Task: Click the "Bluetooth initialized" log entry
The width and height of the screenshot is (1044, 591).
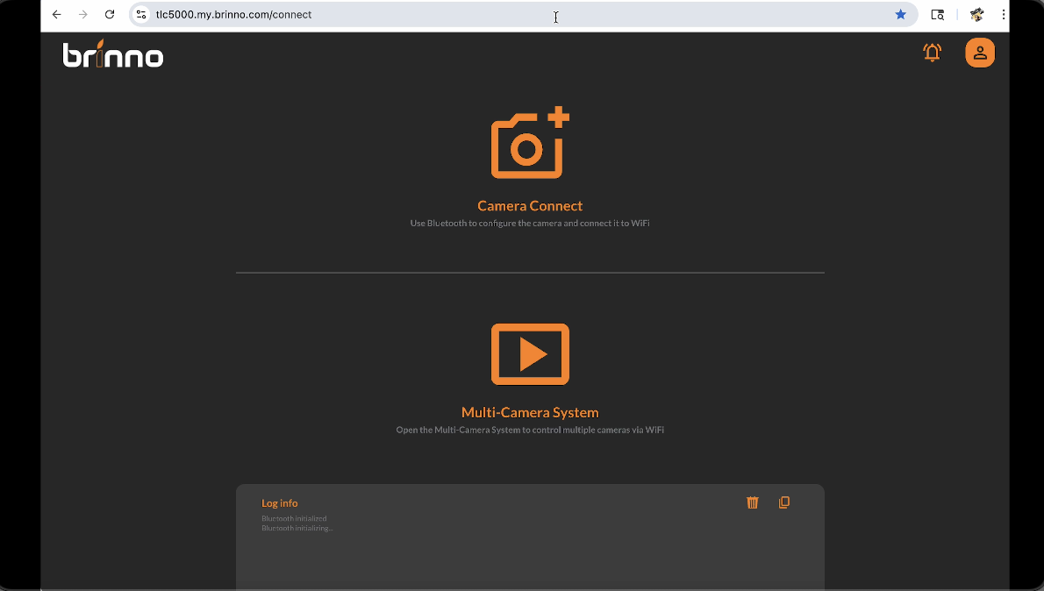Action: [x=294, y=518]
